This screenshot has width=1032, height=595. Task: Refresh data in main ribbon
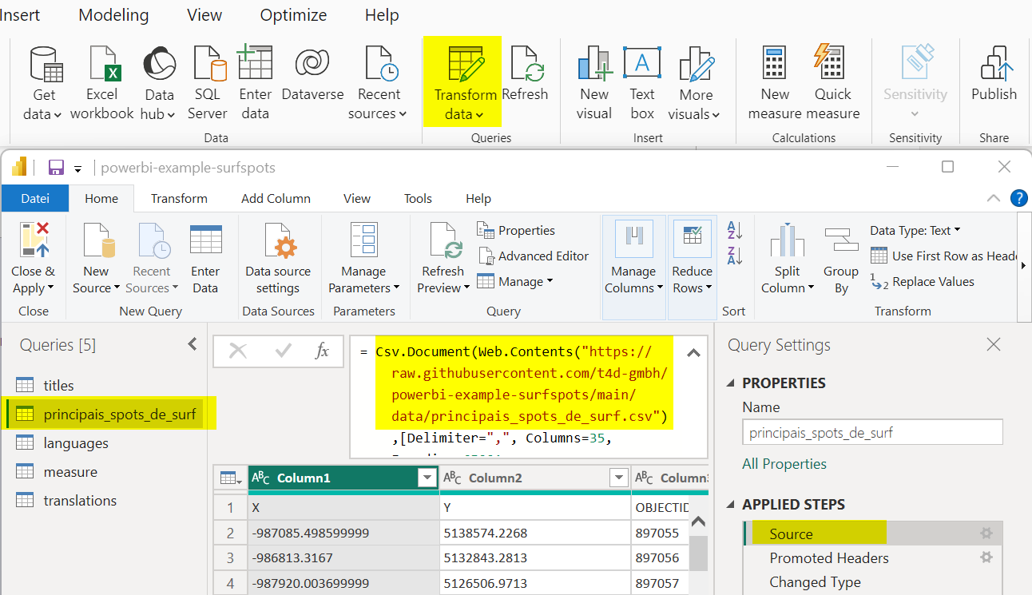coord(525,74)
